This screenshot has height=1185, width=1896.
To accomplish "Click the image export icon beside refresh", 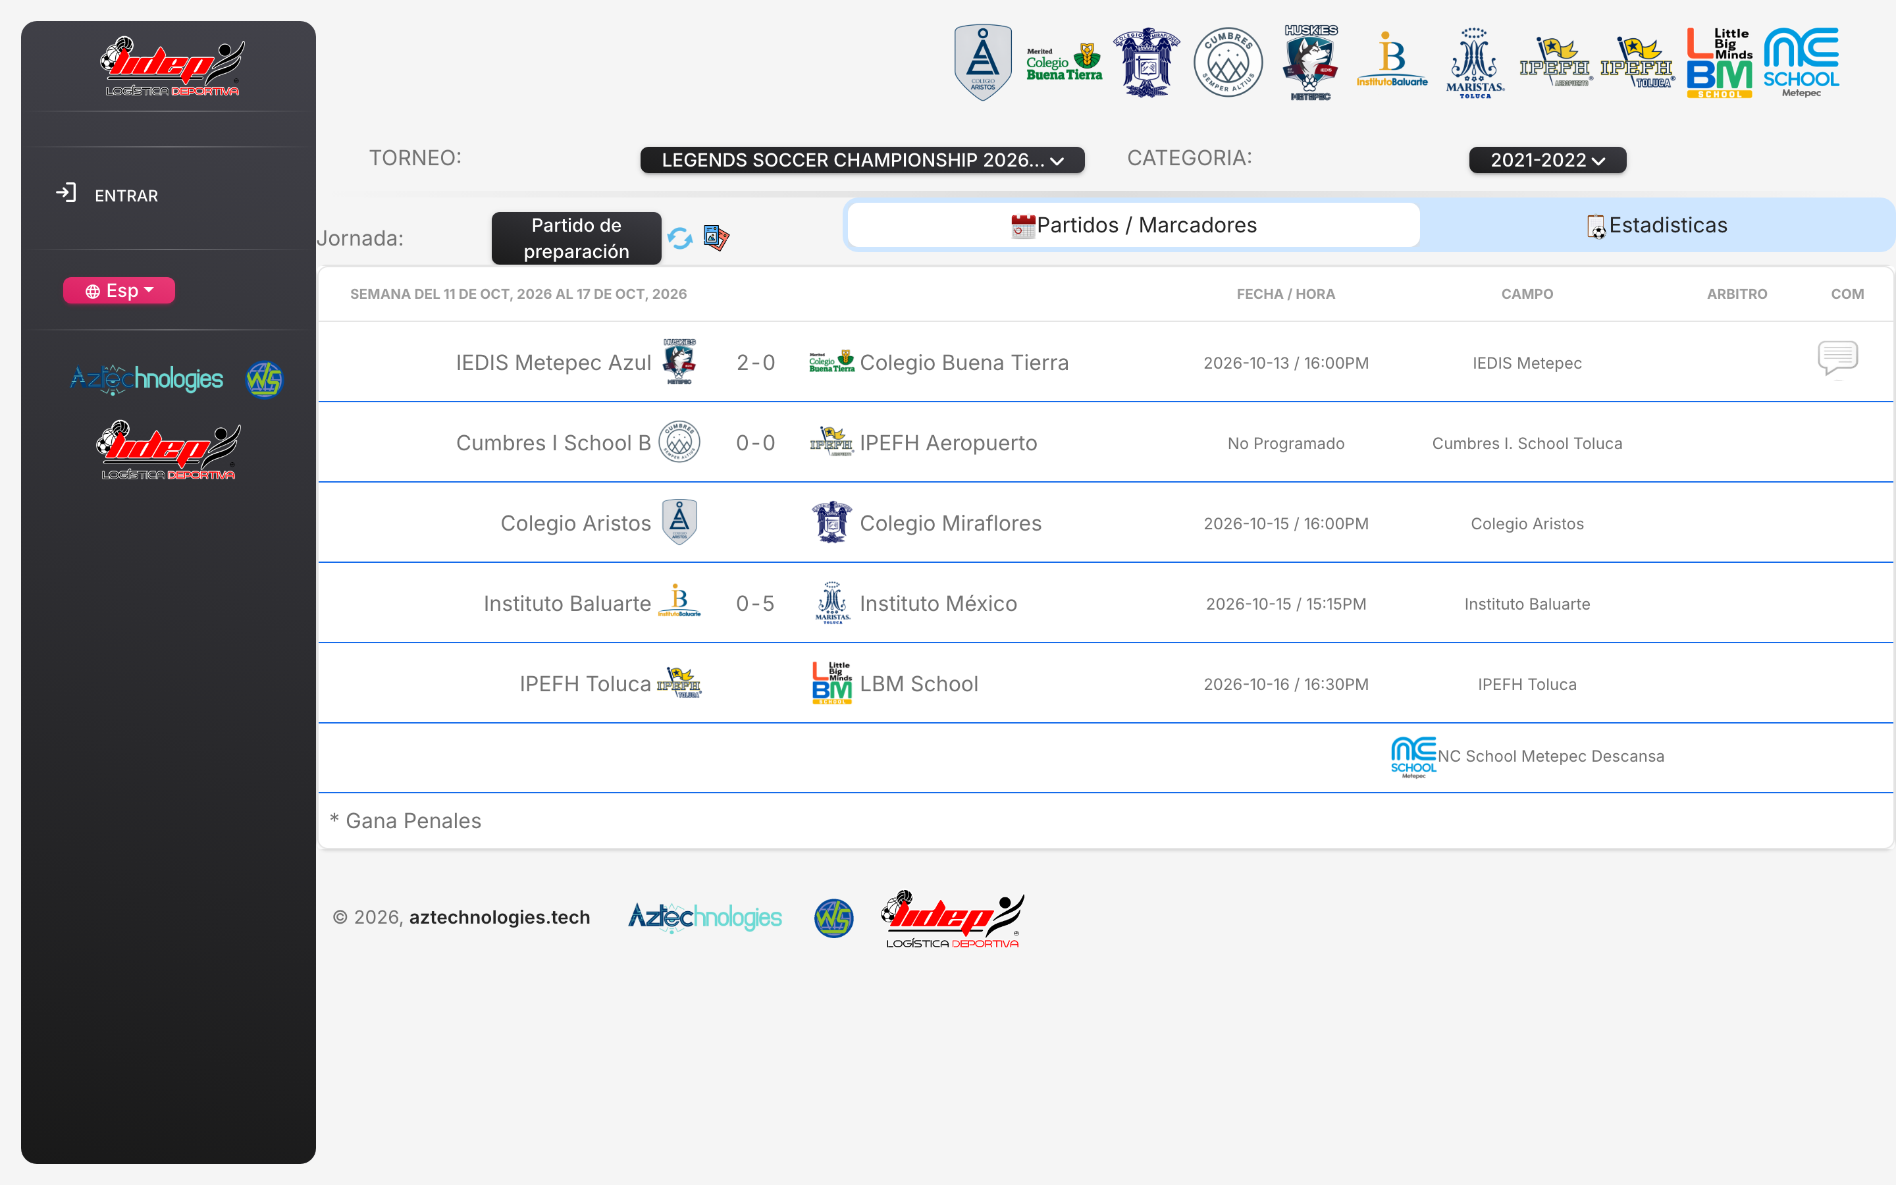I will coord(716,238).
